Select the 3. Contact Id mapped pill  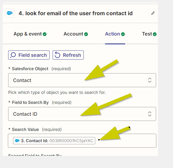point(54,141)
